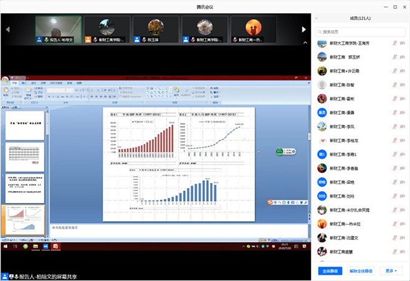Toggle microphone for 新财工商-康勇
The width and height of the screenshot is (410, 281).
click(x=395, y=112)
